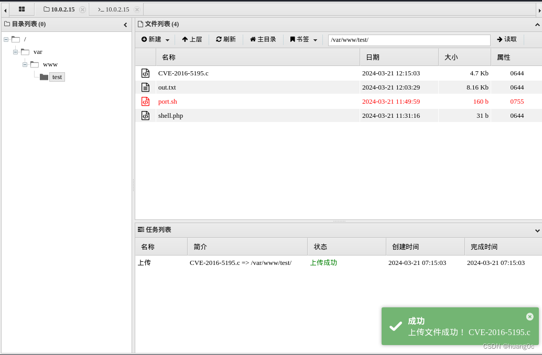Click 读取 to load path

(x=507, y=39)
